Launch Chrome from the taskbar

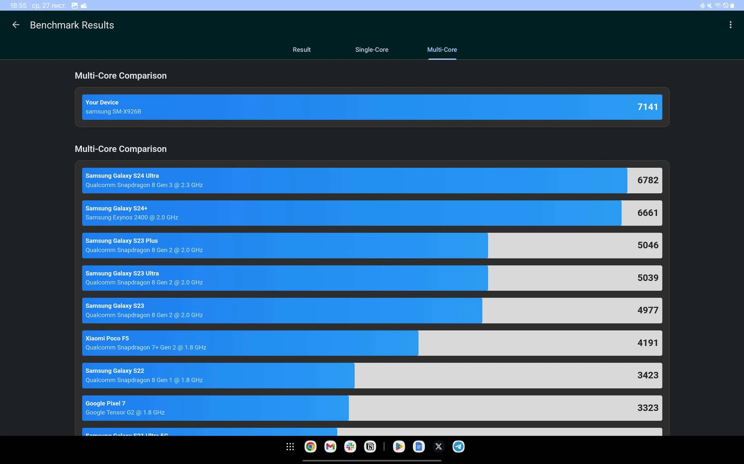(x=310, y=447)
